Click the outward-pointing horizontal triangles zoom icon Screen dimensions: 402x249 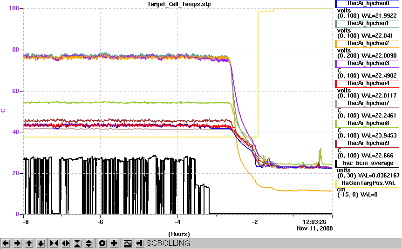click(x=65, y=243)
